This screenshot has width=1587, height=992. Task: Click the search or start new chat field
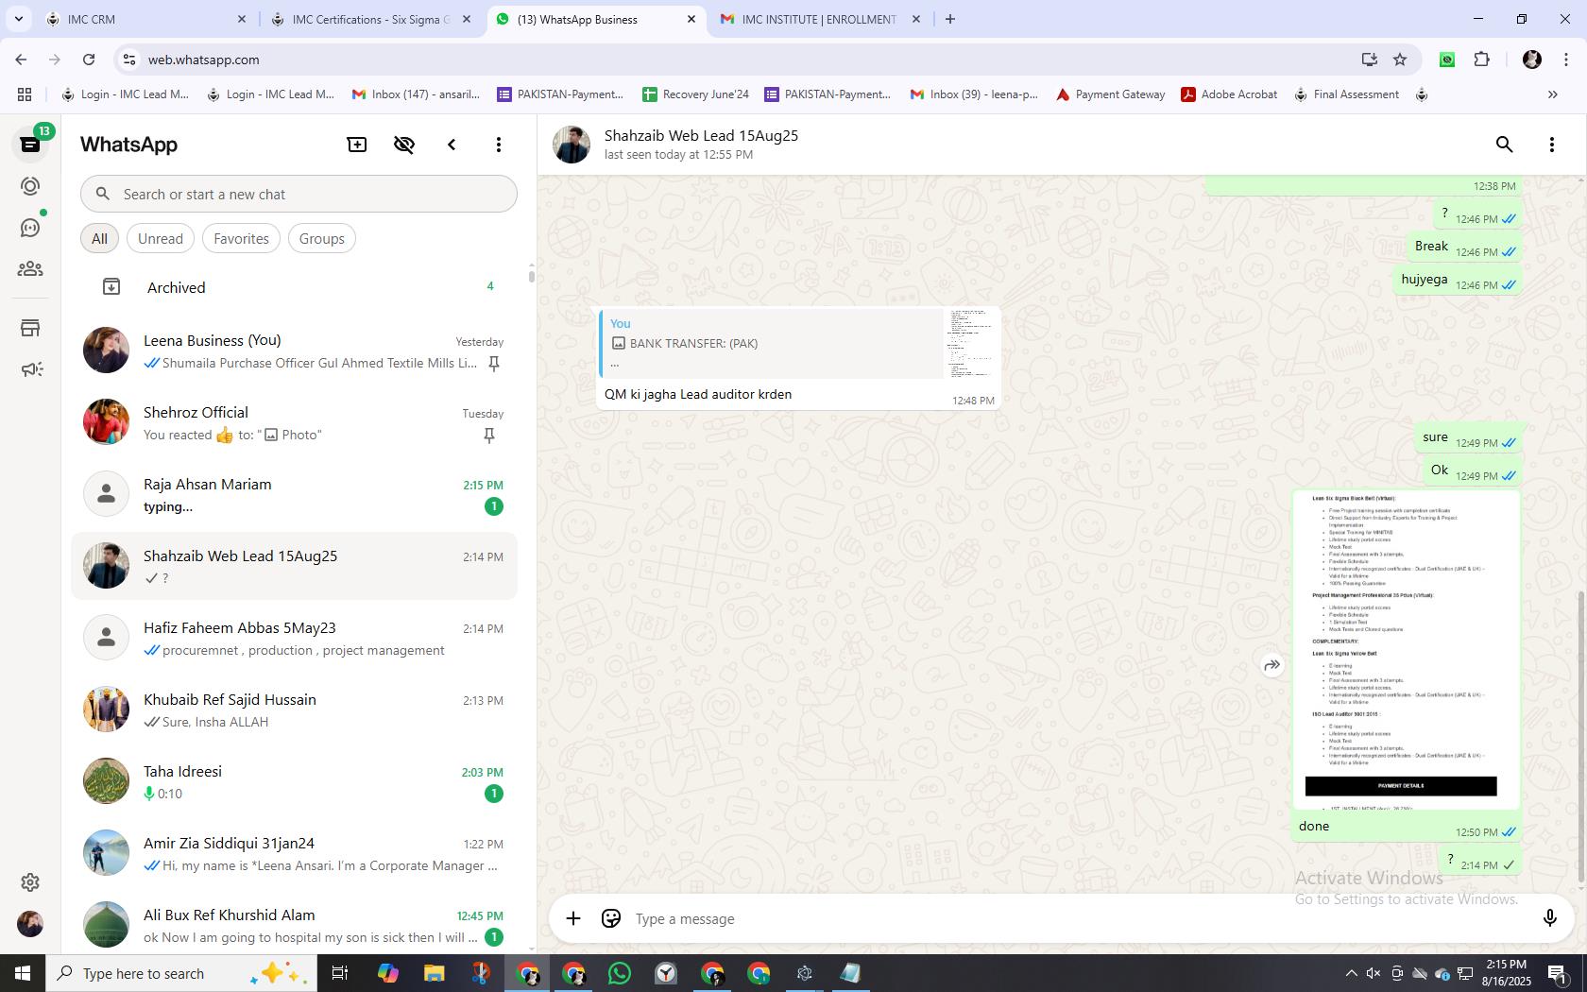tap(299, 194)
